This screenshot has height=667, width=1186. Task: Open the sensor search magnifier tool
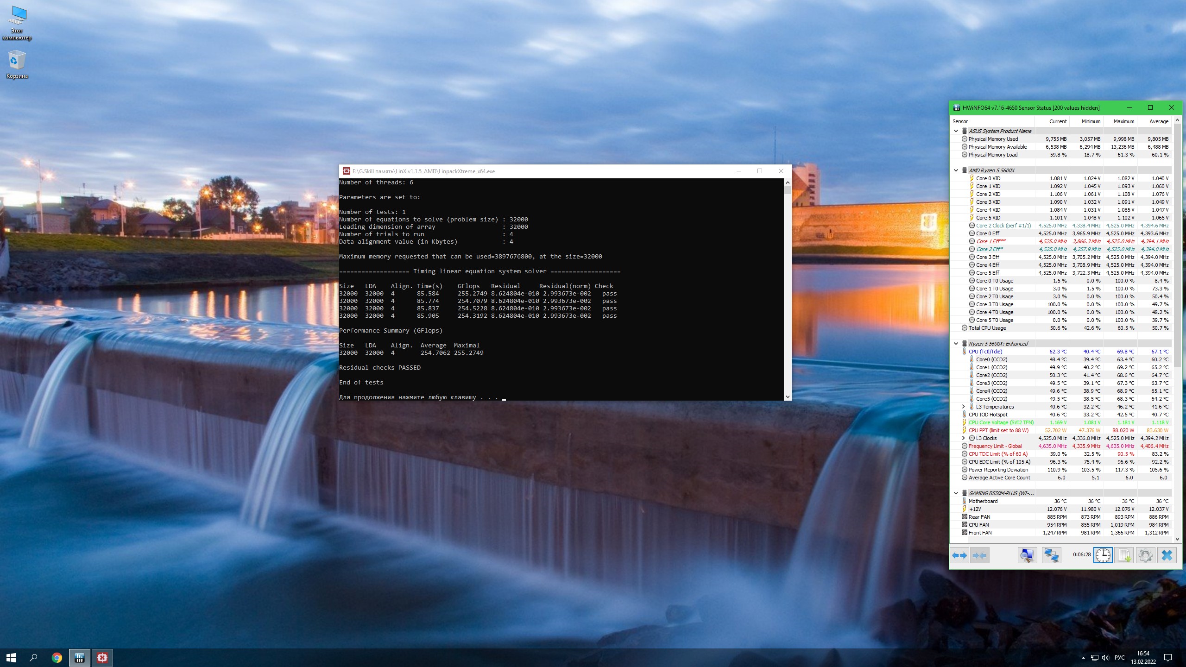[1027, 555]
